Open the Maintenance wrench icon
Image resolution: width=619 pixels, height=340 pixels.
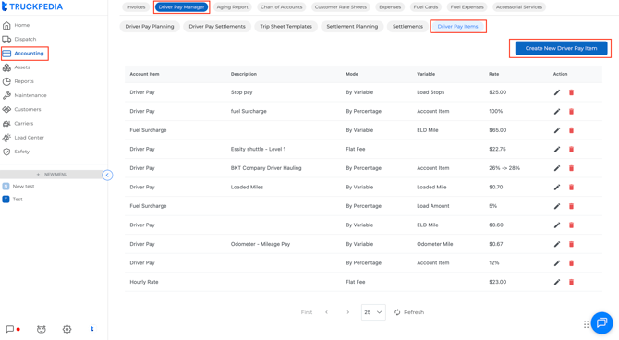click(6, 95)
